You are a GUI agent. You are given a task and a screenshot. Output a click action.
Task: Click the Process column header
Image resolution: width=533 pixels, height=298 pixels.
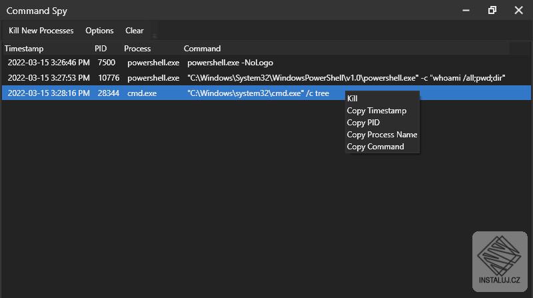point(137,49)
